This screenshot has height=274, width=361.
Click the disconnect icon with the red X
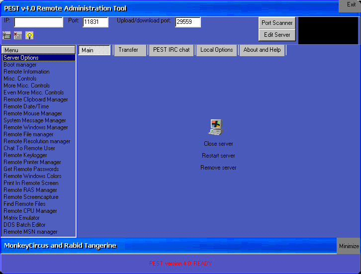[x=18, y=35]
